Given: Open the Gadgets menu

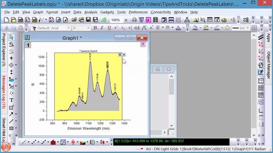Looking at the screenshot, I should pos(107,12).
